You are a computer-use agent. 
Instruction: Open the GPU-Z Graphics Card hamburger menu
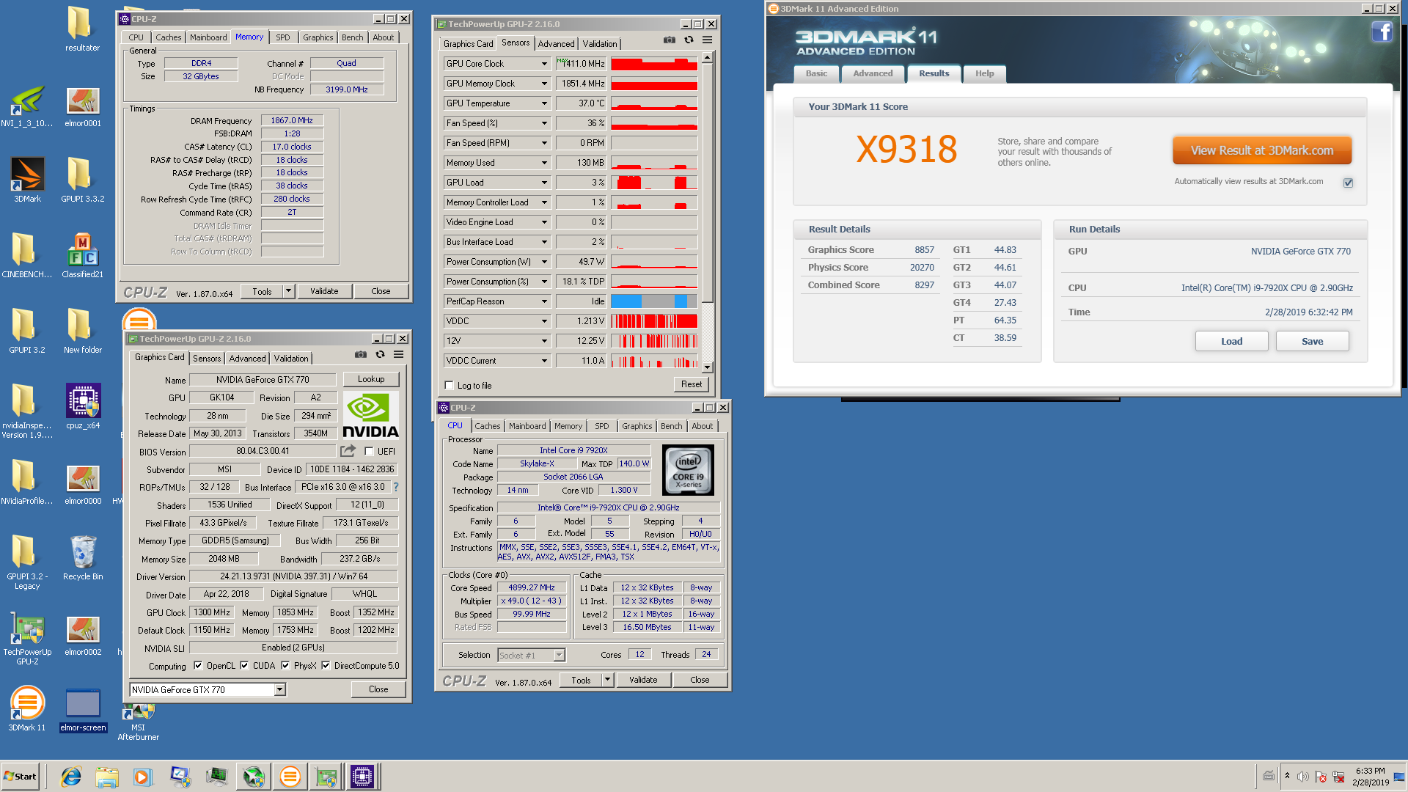[x=399, y=354]
